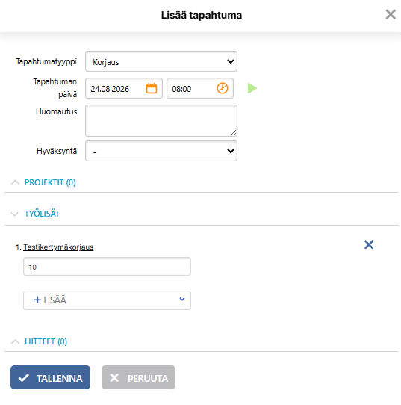Open the Tapahtumatyyppi dropdown showing Korjaus
The image size is (401, 405).
coord(161,61)
